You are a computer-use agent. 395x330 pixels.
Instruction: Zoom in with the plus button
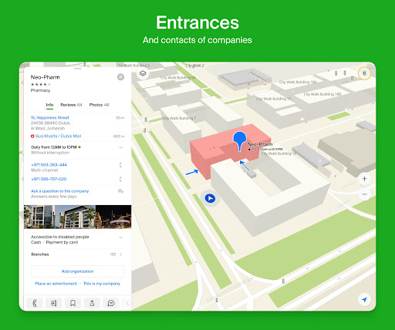pyautogui.click(x=364, y=179)
